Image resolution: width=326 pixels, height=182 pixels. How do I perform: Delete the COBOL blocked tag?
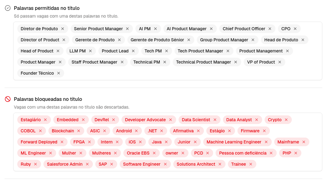pyautogui.click(x=40, y=131)
